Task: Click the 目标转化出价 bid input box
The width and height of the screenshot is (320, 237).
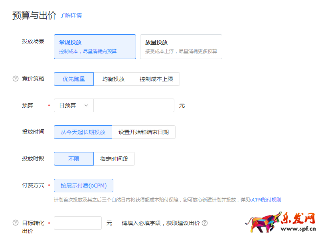Action: (78, 223)
